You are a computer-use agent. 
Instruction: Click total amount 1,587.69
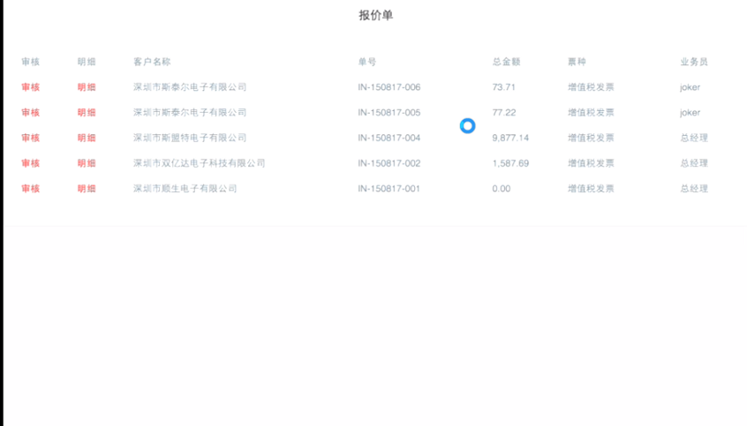[510, 163]
